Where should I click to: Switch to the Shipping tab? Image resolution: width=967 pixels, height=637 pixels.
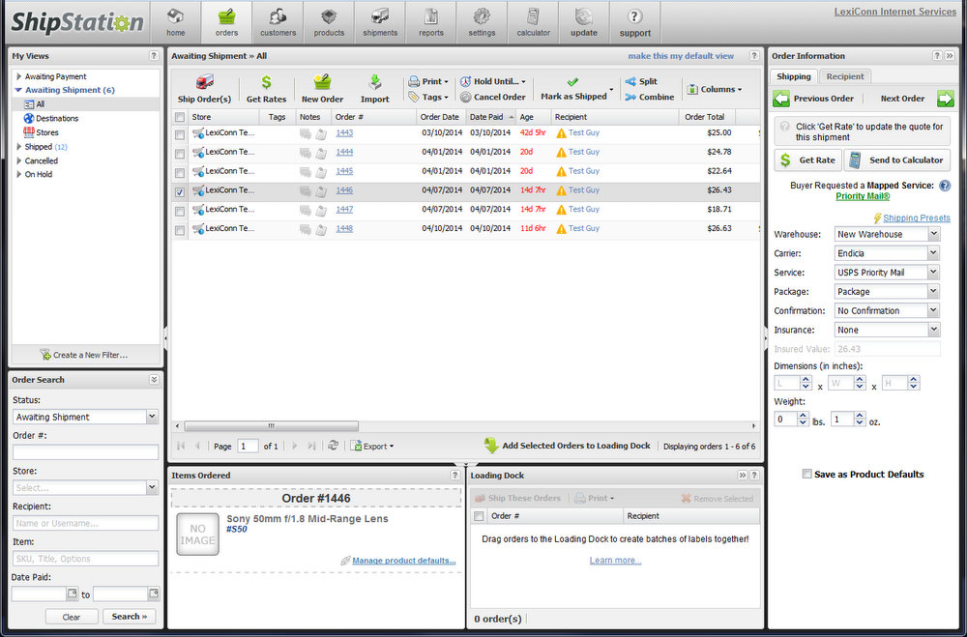pos(794,76)
